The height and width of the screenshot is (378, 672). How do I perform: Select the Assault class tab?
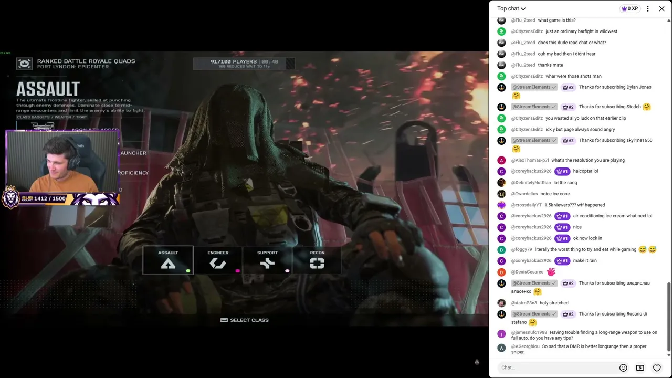click(168, 260)
